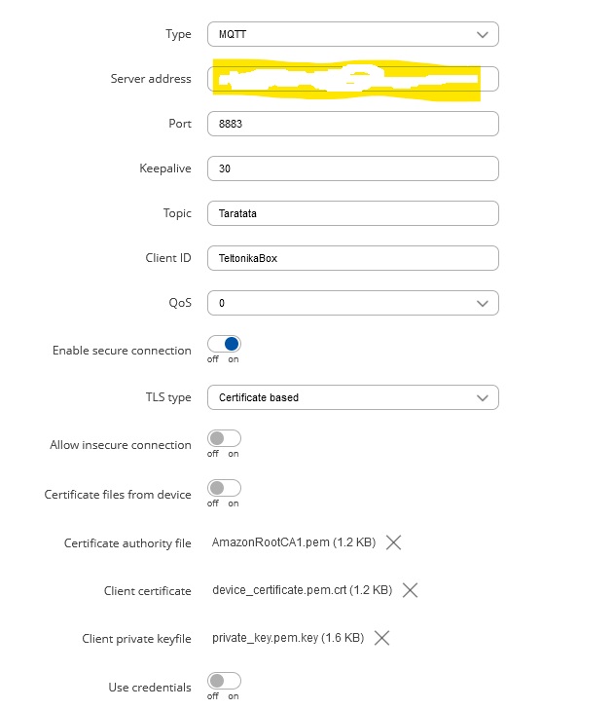Screen dimensions: 614x709
Task: Remove the AmazonRootCA1.pem certificate authority file
Action: coord(393,542)
